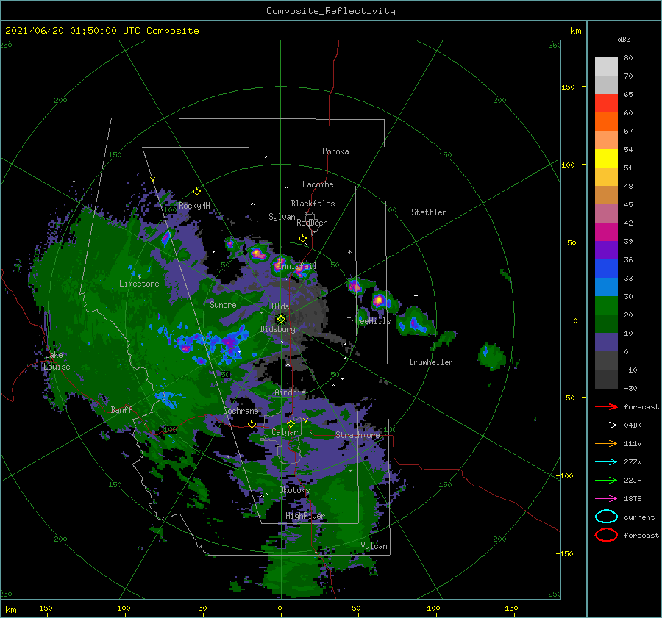Click the red forecast arrow in legend
662x618 pixels.
pyautogui.click(x=606, y=406)
